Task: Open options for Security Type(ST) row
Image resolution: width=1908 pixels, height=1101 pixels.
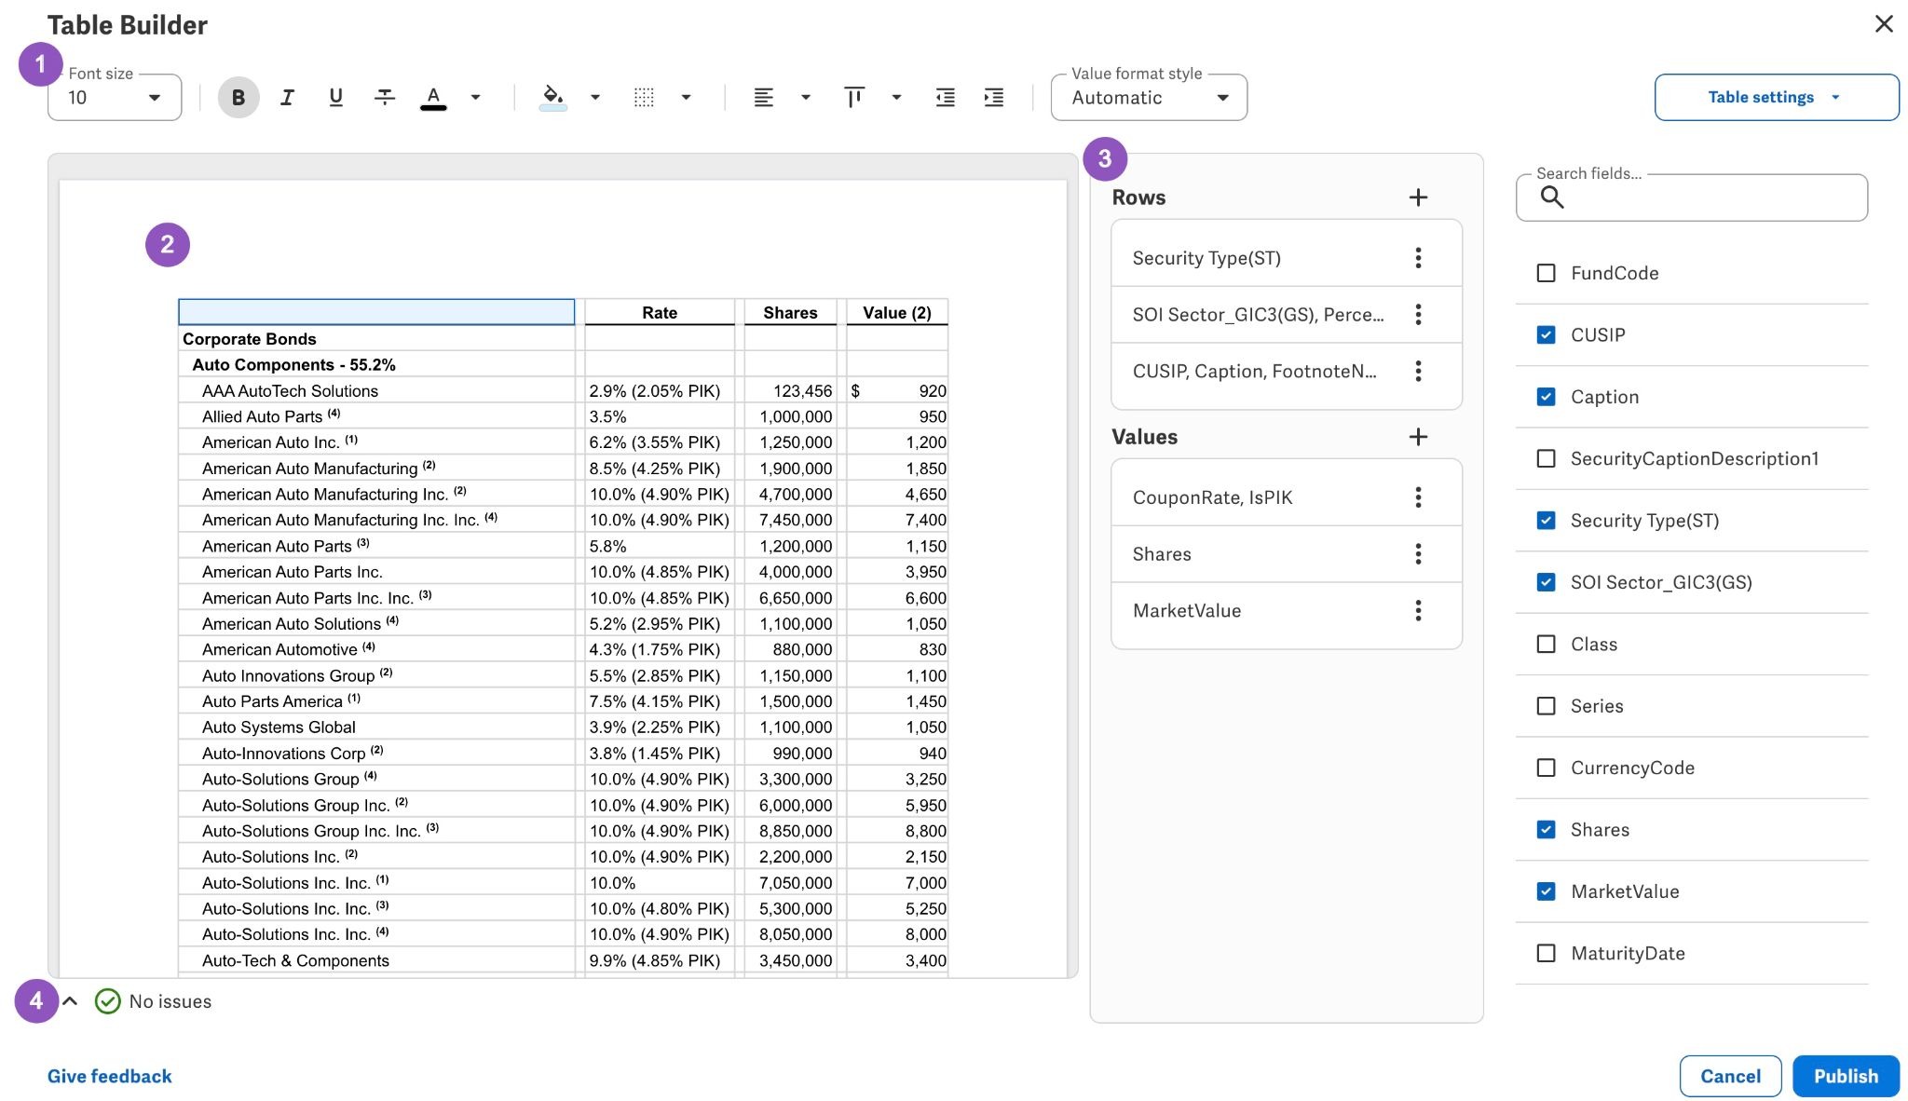Action: tap(1418, 258)
